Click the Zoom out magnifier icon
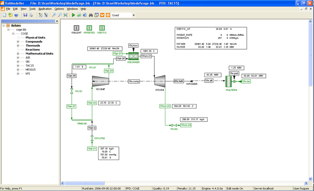 point(60,15)
